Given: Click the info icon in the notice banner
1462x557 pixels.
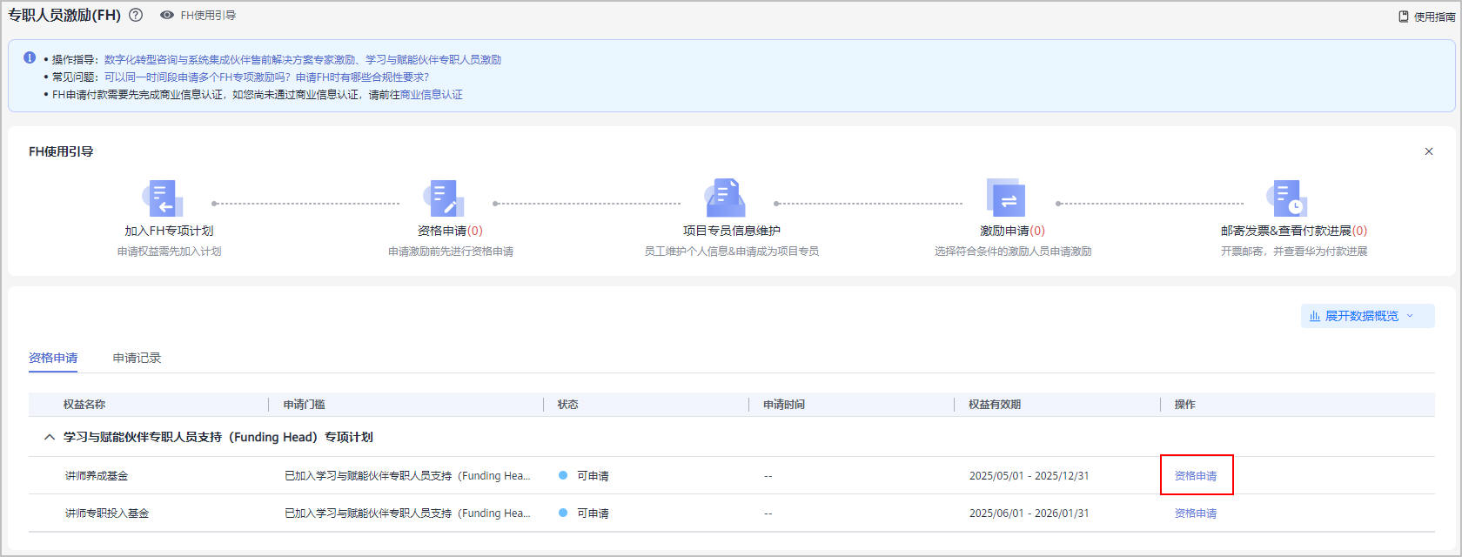Looking at the screenshot, I should click(30, 58).
